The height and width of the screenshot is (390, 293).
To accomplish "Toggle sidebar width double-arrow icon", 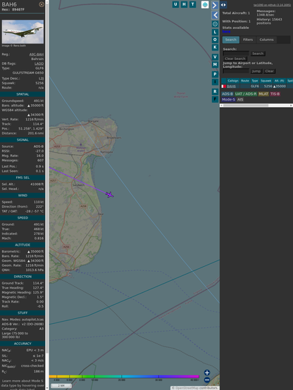I will tap(223, 5).
